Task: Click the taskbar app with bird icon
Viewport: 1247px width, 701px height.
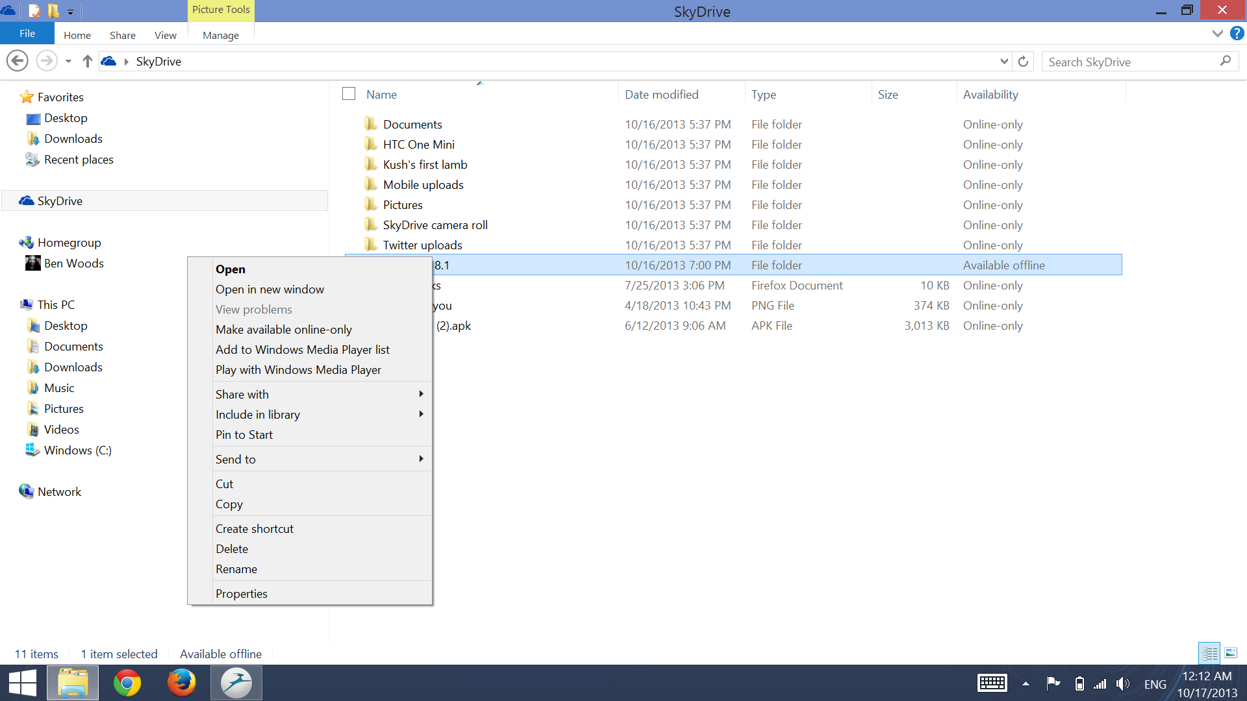Action: click(x=236, y=683)
